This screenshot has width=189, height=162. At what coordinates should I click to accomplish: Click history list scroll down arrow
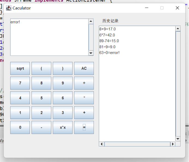[178, 139]
